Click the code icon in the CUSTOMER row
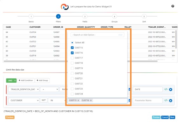 click(166, 100)
